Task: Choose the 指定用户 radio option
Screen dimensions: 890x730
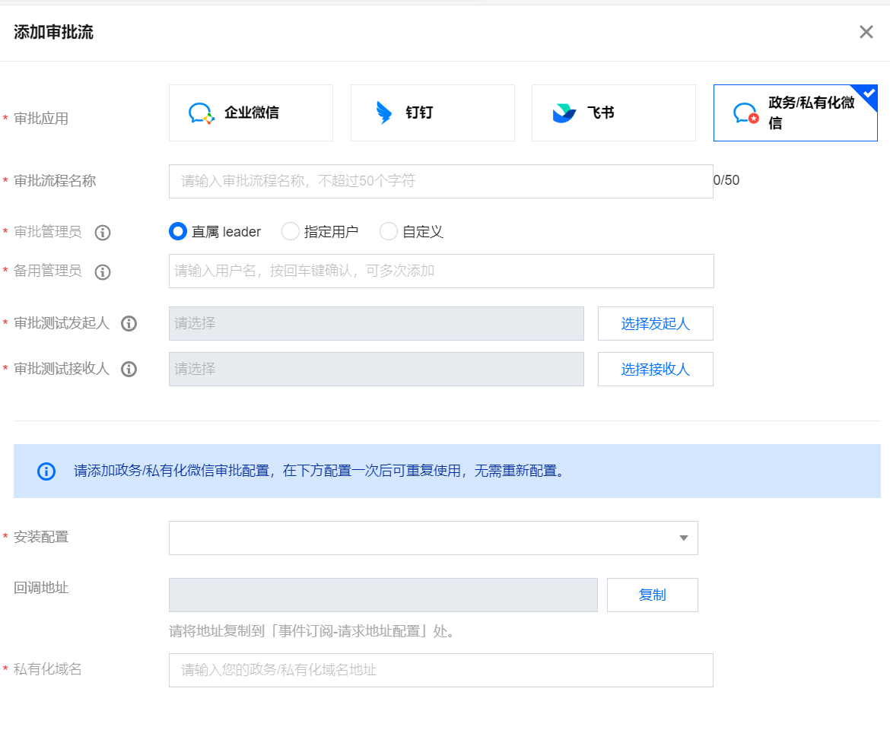Action: (x=290, y=231)
